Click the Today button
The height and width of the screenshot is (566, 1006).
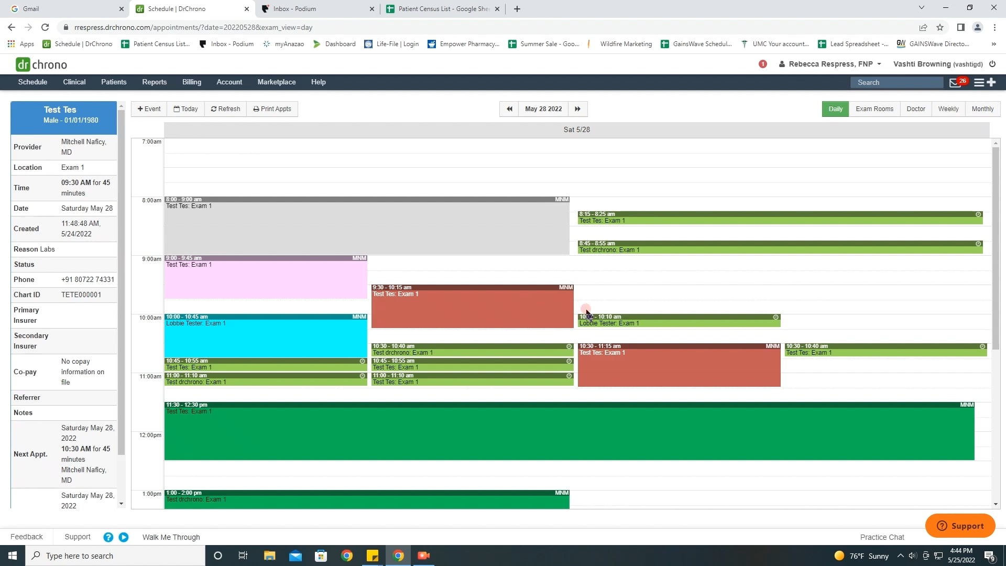(x=186, y=109)
